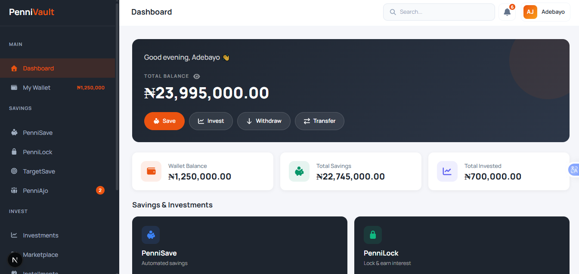This screenshot has height=274, width=579.
Task: Click the PenniAjo group savings icon
Action: [13, 190]
